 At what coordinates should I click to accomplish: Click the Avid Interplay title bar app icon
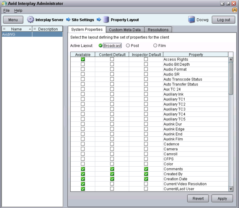pyautogui.click(x=4, y=3)
